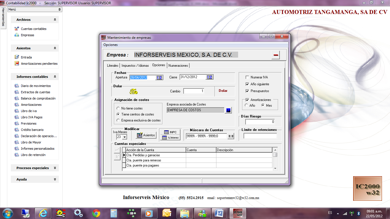
Task: Enable the Numerar IVA checkbox
Action: pyautogui.click(x=247, y=77)
